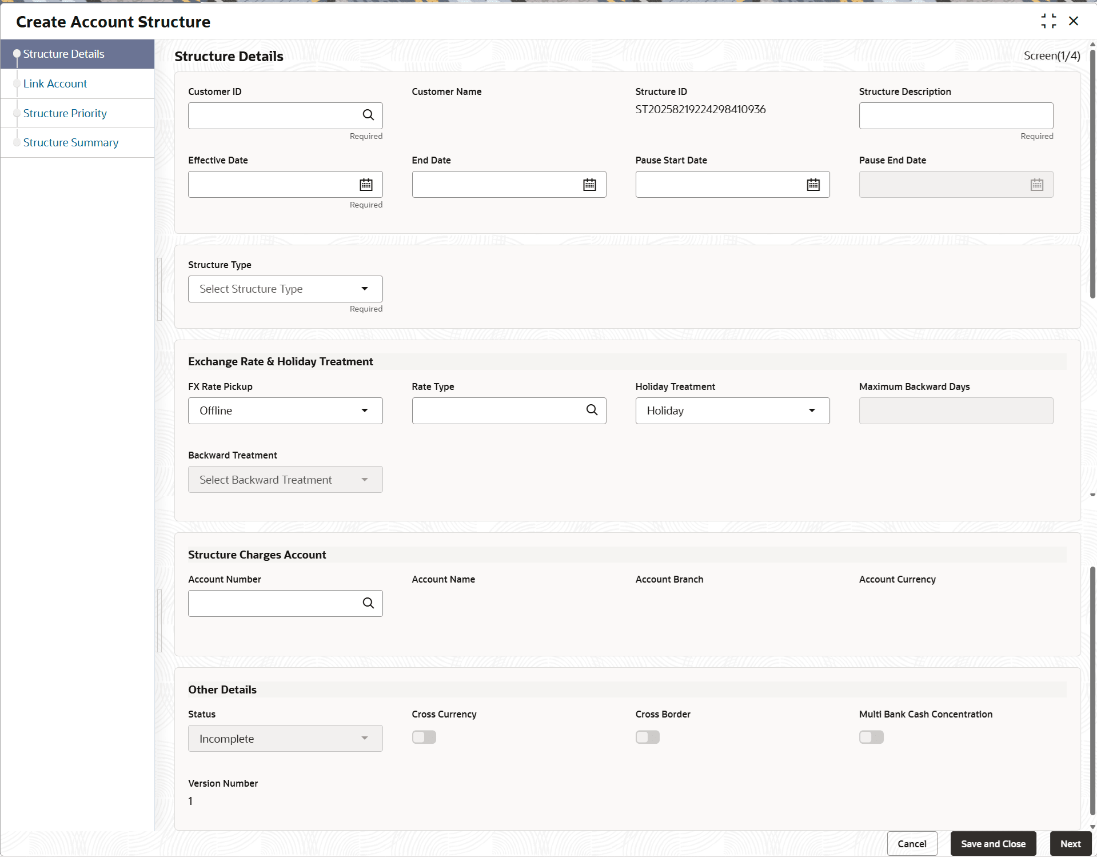Click the Structure Charges Account heading
The width and height of the screenshot is (1097, 857).
[x=257, y=555]
